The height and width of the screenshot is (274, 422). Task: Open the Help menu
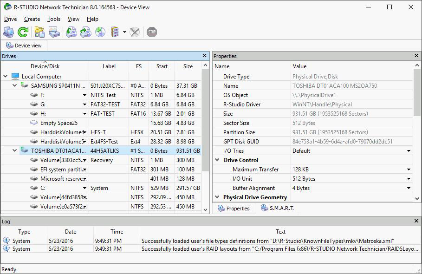tap(92, 19)
